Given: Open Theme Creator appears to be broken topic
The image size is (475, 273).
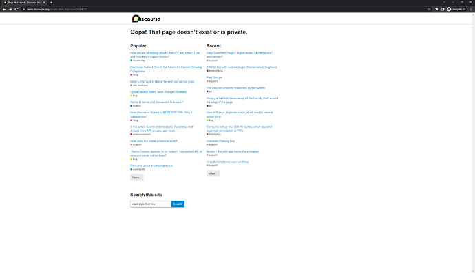Looking at the screenshot, I should [x=166, y=153].
